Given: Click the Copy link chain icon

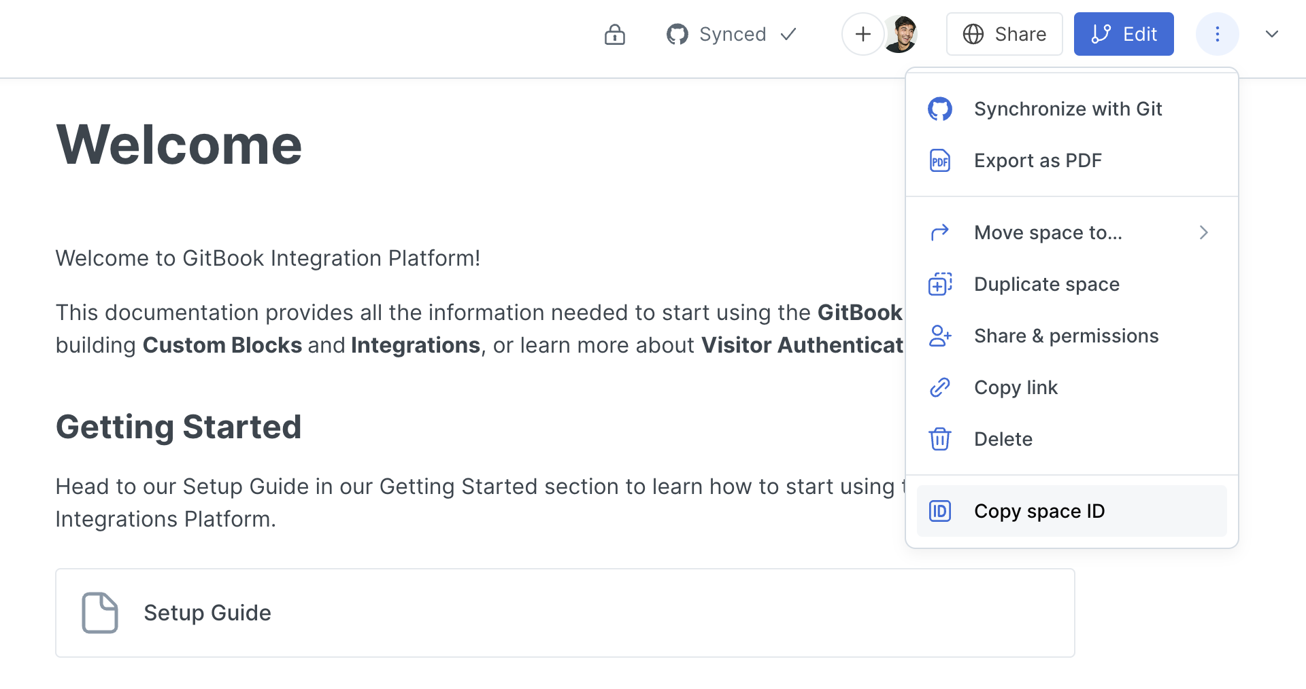Looking at the screenshot, I should coord(940,387).
